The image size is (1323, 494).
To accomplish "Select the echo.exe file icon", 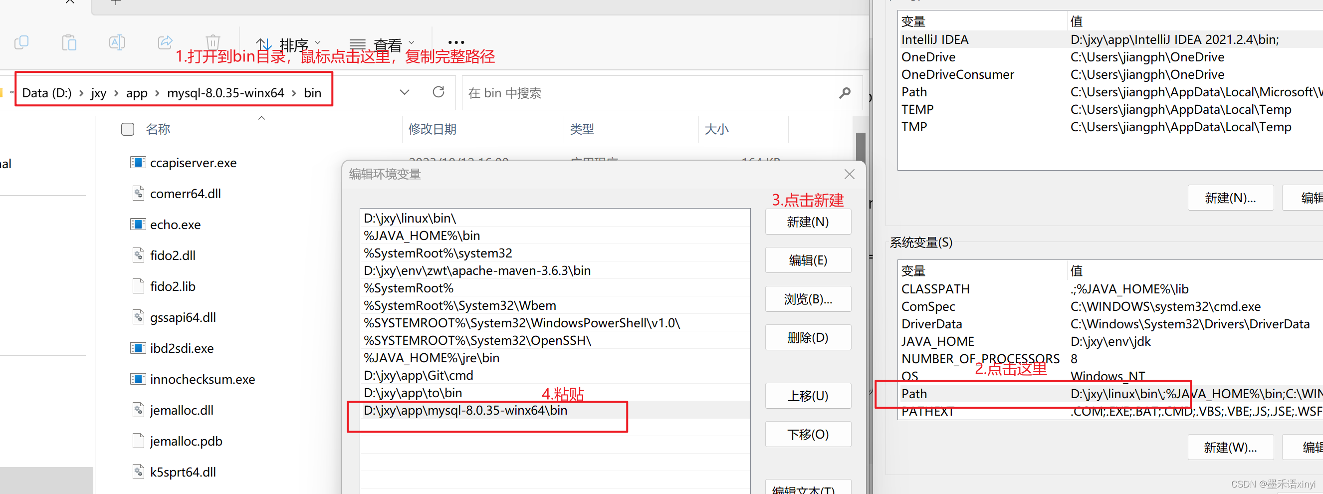I will [x=138, y=225].
